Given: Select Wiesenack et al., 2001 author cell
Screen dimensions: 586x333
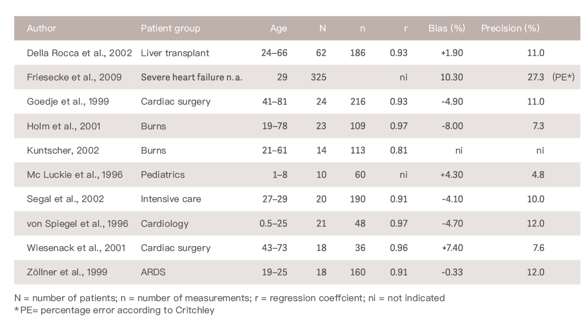Looking at the screenshot, I should (x=76, y=248).
